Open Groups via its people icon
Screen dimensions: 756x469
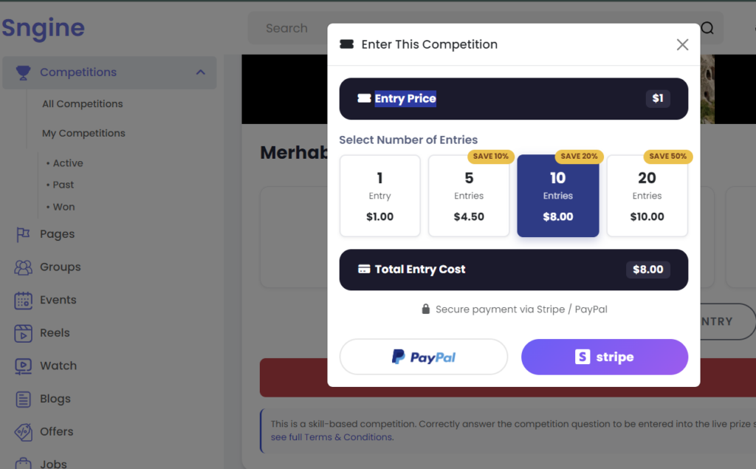click(x=23, y=267)
